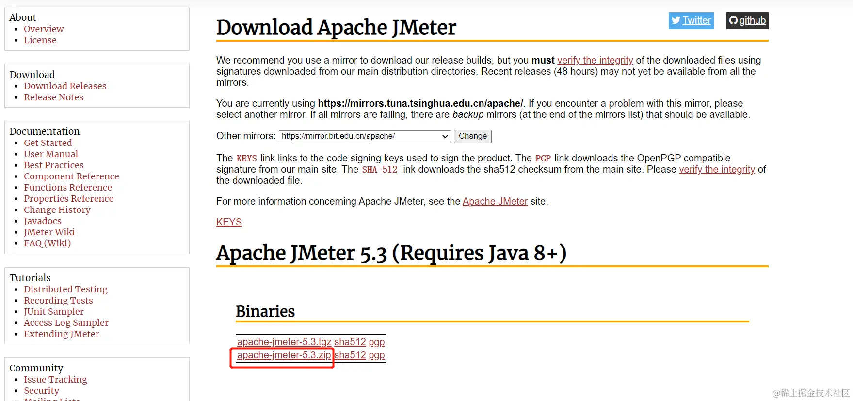
Task: Open sha512 checksum for the zip file
Action: tap(350, 355)
